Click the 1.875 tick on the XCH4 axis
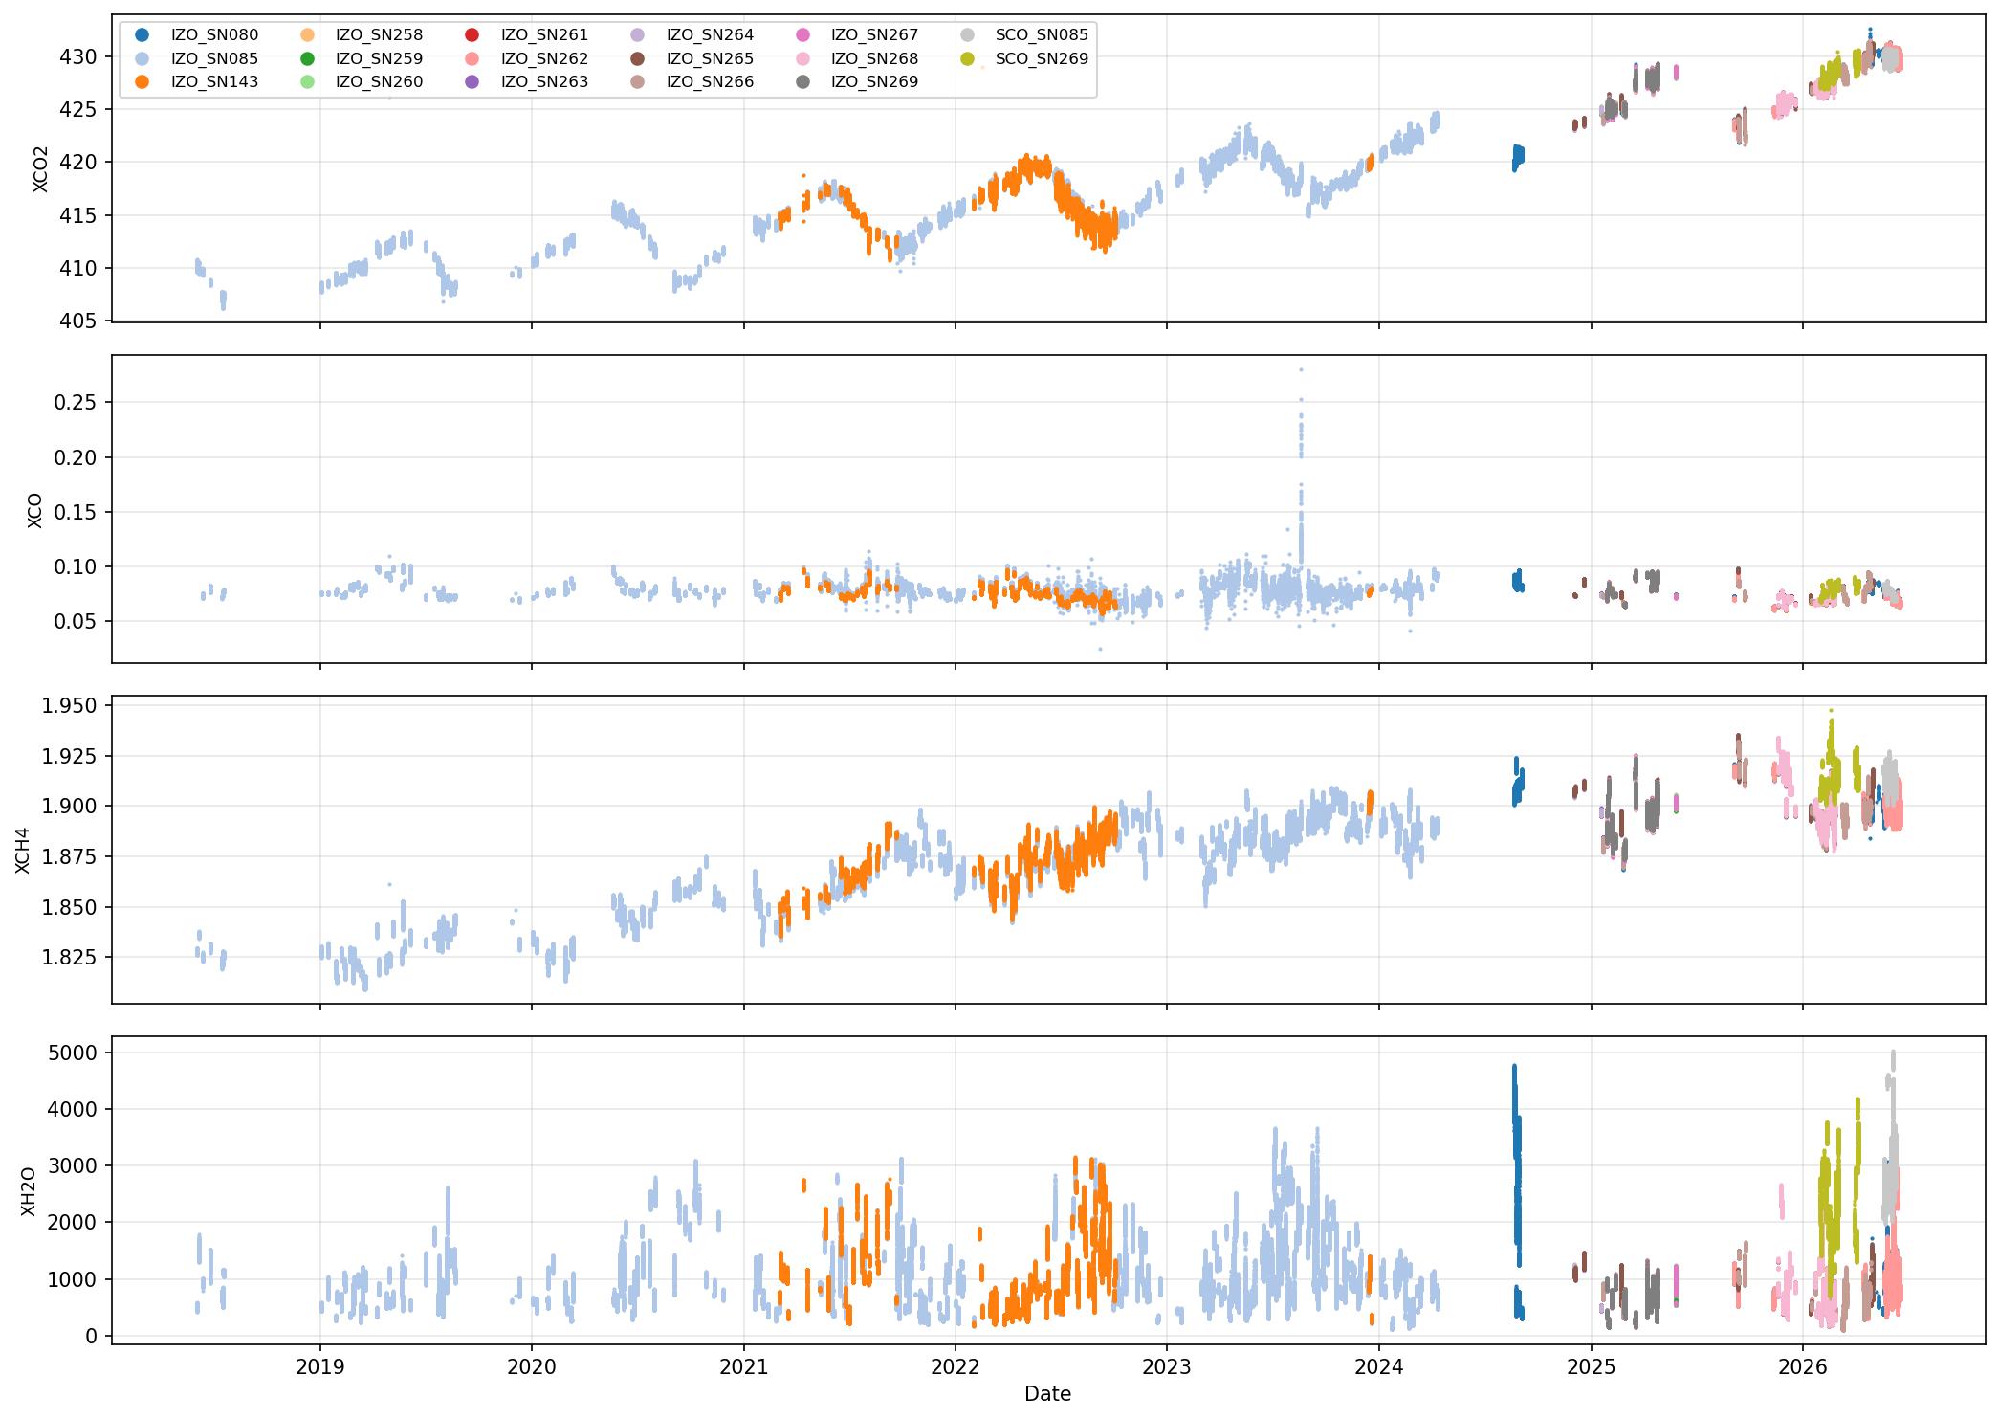 tap(68, 856)
